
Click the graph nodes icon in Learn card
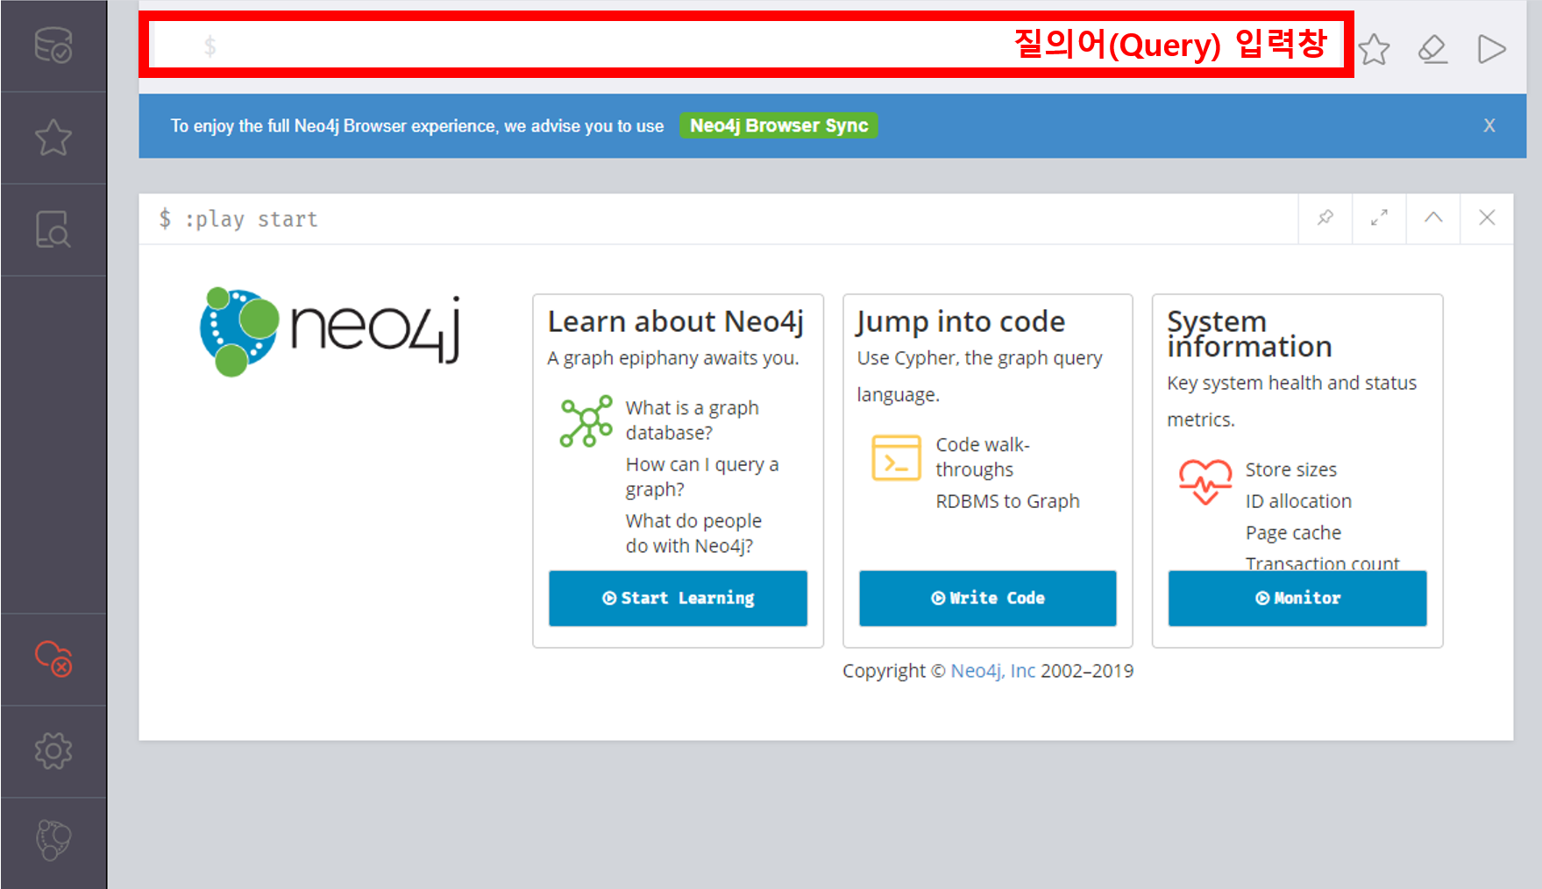point(586,421)
